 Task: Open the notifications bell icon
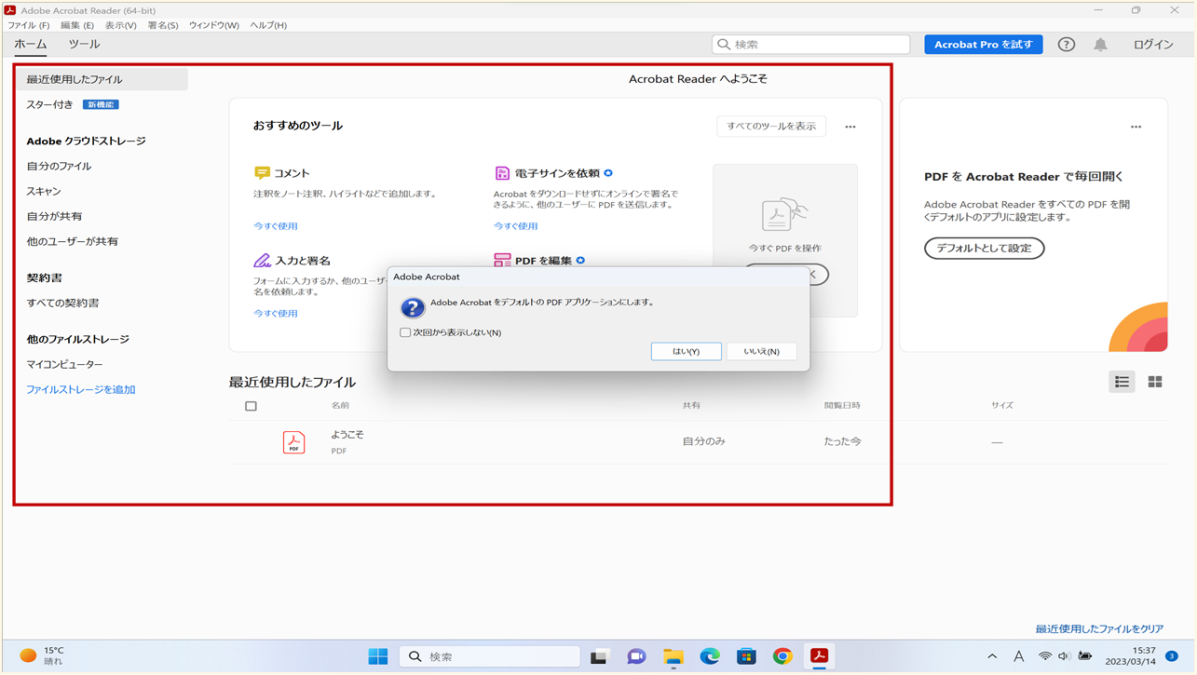click(1100, 45)
